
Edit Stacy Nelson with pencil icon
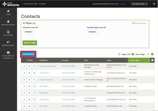coord(24,99)
